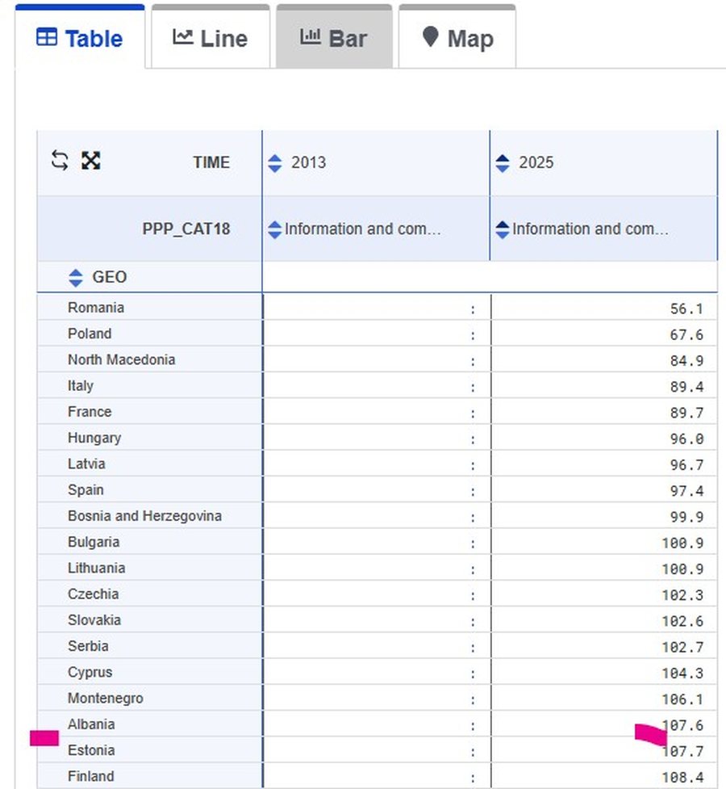The image size is (726, 789).
Task: Select the Italy row label
Action: pyautogui.click(x=81, y=386)
